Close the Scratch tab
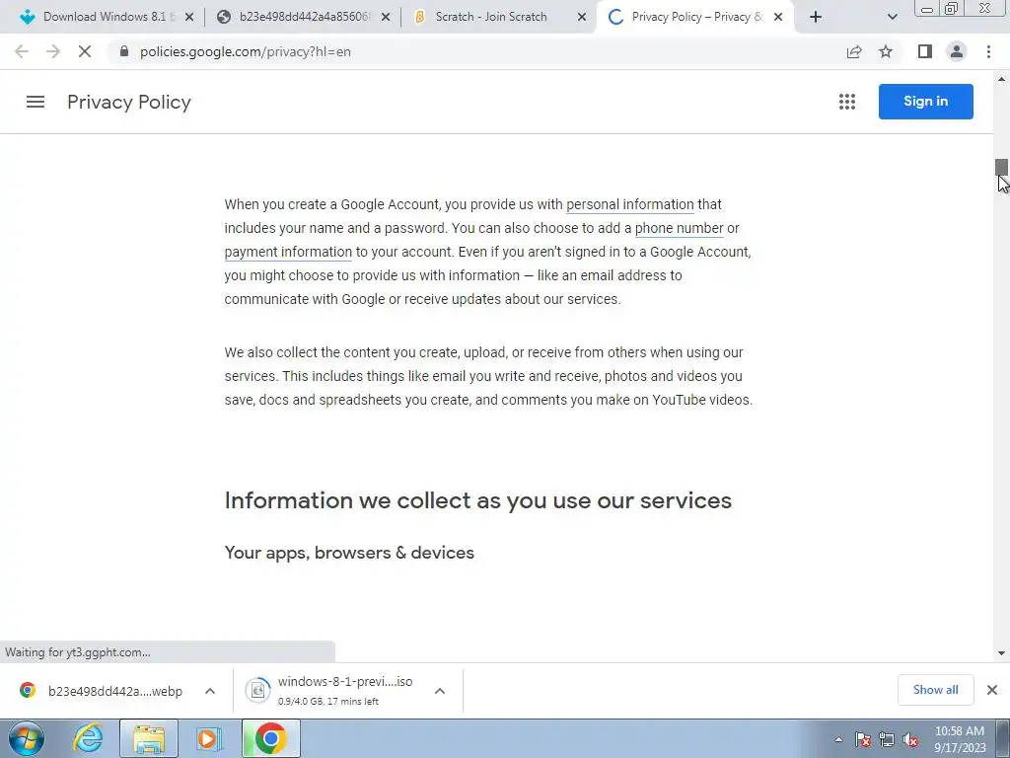Screen dimensions: 1010x758 click(x=582, y=17)
